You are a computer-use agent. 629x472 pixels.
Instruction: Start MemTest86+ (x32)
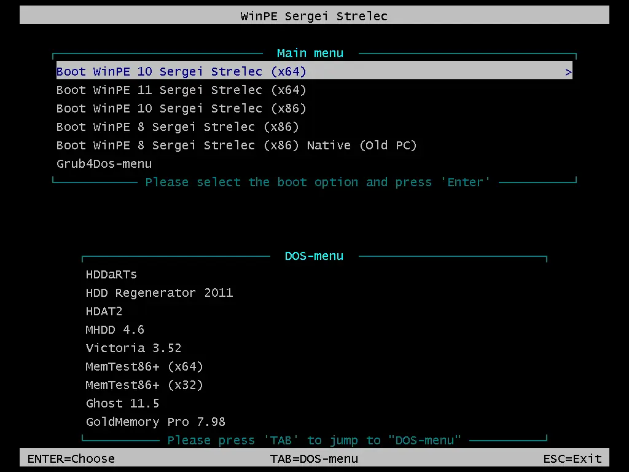[x=144, y=385]
